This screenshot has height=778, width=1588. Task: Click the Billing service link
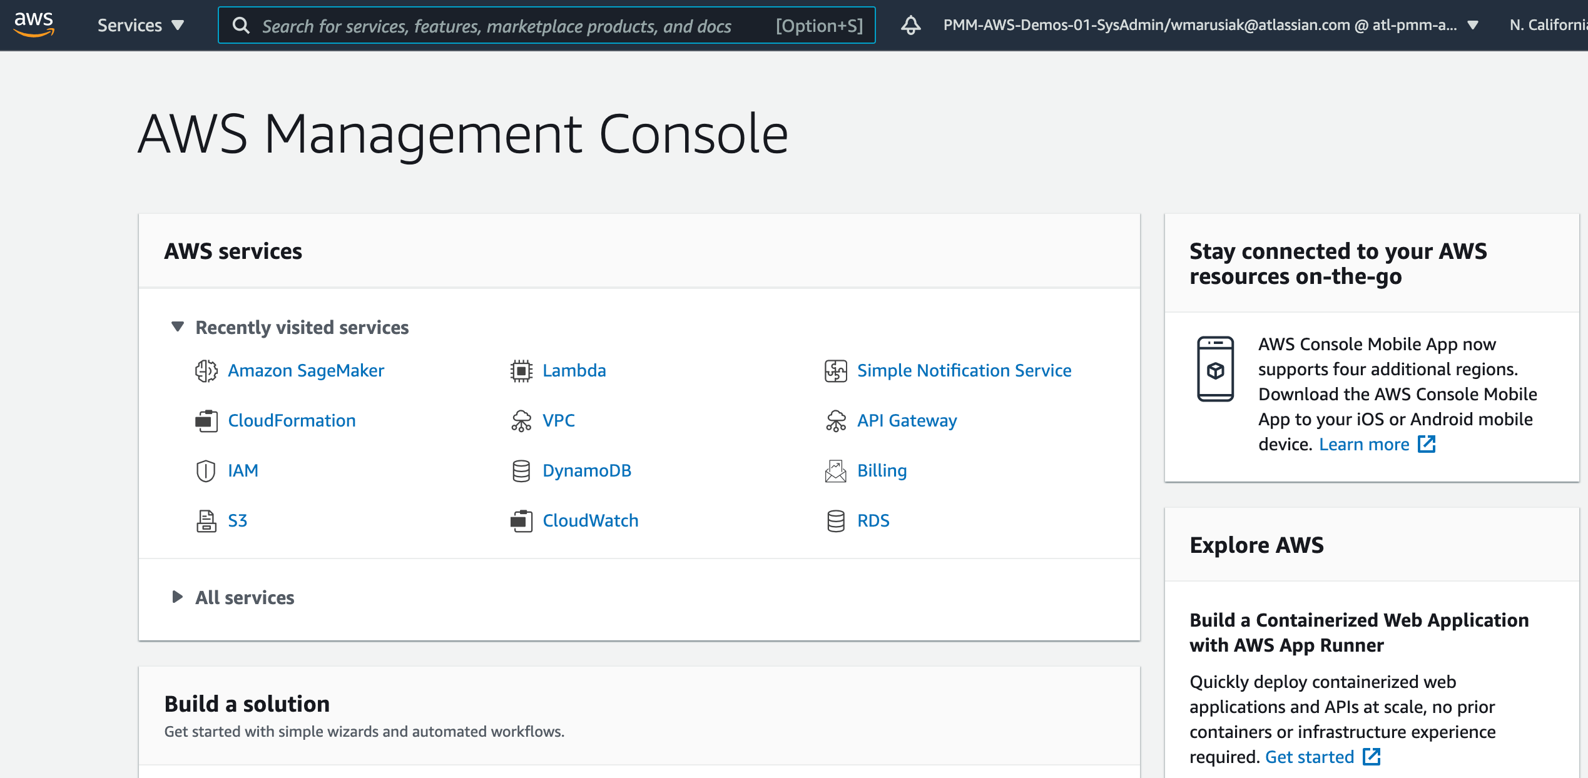pos(880,470)
